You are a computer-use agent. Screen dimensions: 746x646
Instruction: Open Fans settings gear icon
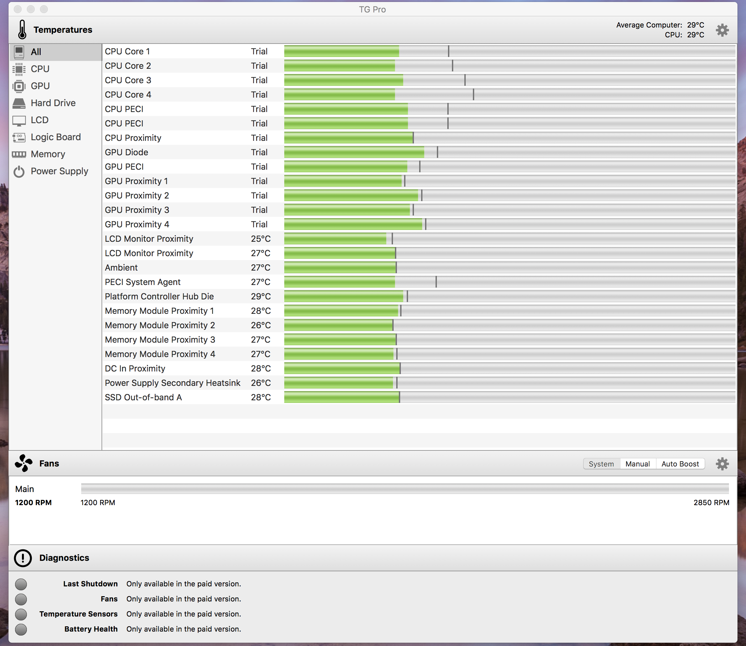click(x=722, y=464)
